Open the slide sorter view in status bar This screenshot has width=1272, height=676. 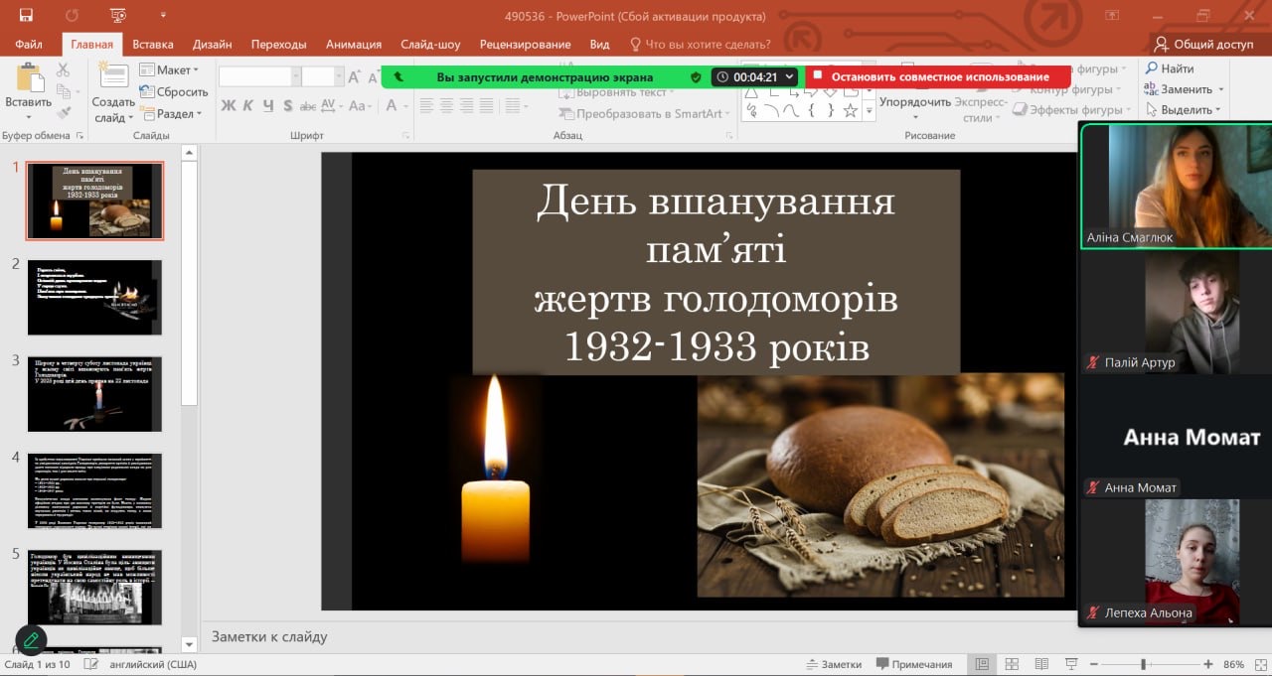point(1012,664)
